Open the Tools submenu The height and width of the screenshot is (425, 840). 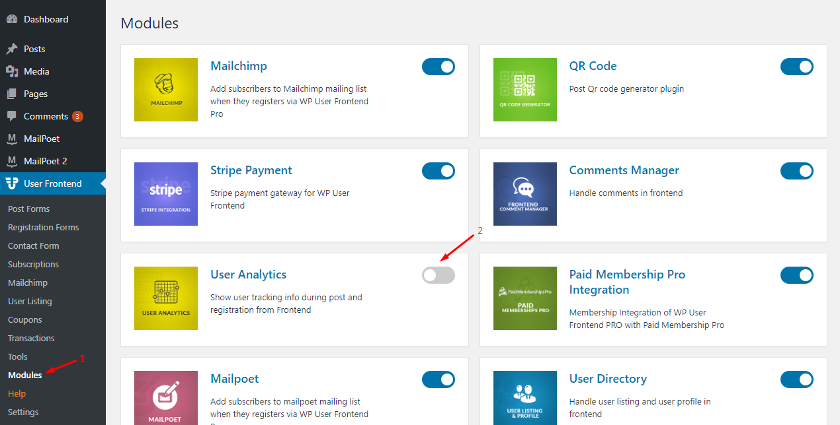18,356
